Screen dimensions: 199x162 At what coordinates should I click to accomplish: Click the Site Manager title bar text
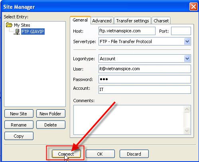tap(19, 7)
